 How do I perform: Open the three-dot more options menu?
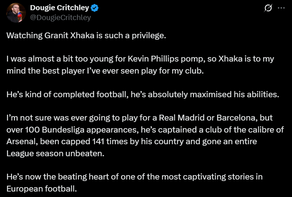(x=281, y=8)
